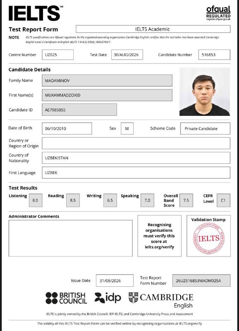Click the Cambridge English logo
The height and width of the screenshot is (331, 239).
click(161, 301)
